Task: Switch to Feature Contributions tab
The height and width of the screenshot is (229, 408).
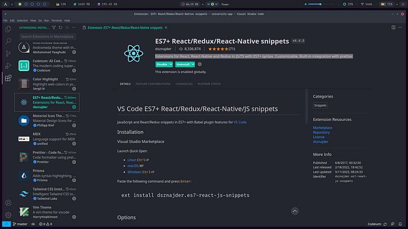Action: 153,84
